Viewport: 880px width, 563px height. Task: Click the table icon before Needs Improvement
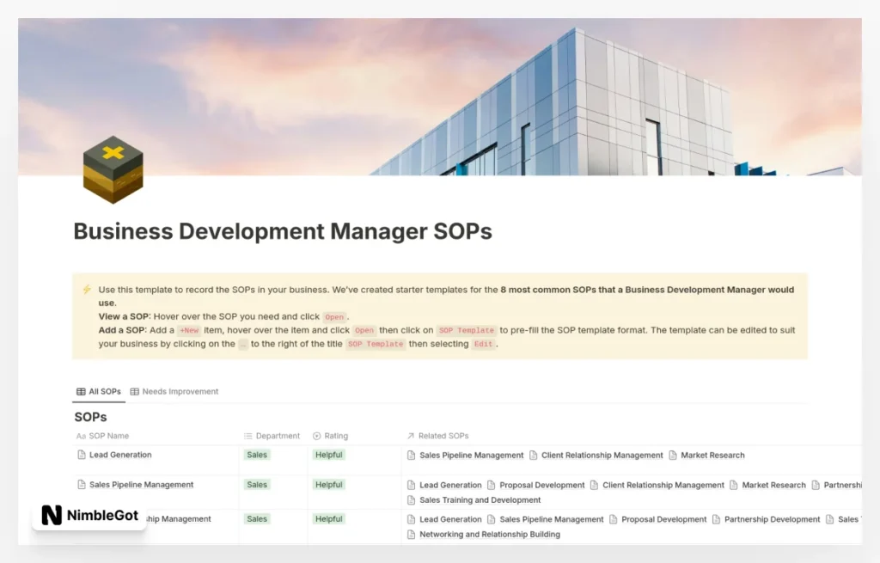(x=134, y=391)
